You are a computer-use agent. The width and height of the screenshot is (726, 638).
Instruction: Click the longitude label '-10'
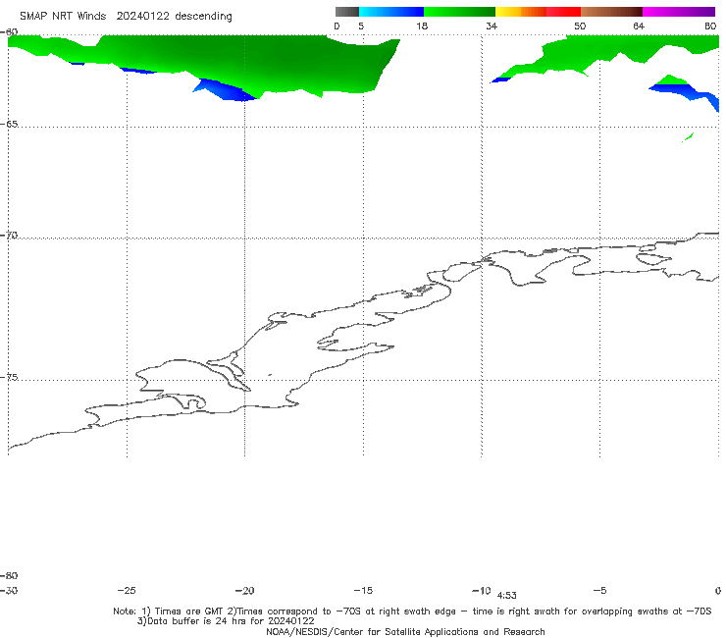pos(482,591)
